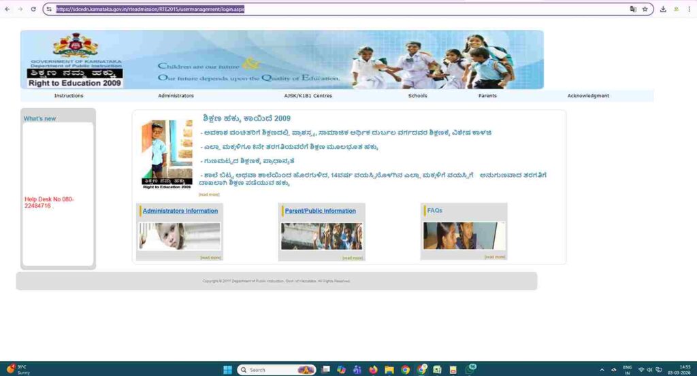
Task: Click read more under the Kannada text
Action: (209, 194)
